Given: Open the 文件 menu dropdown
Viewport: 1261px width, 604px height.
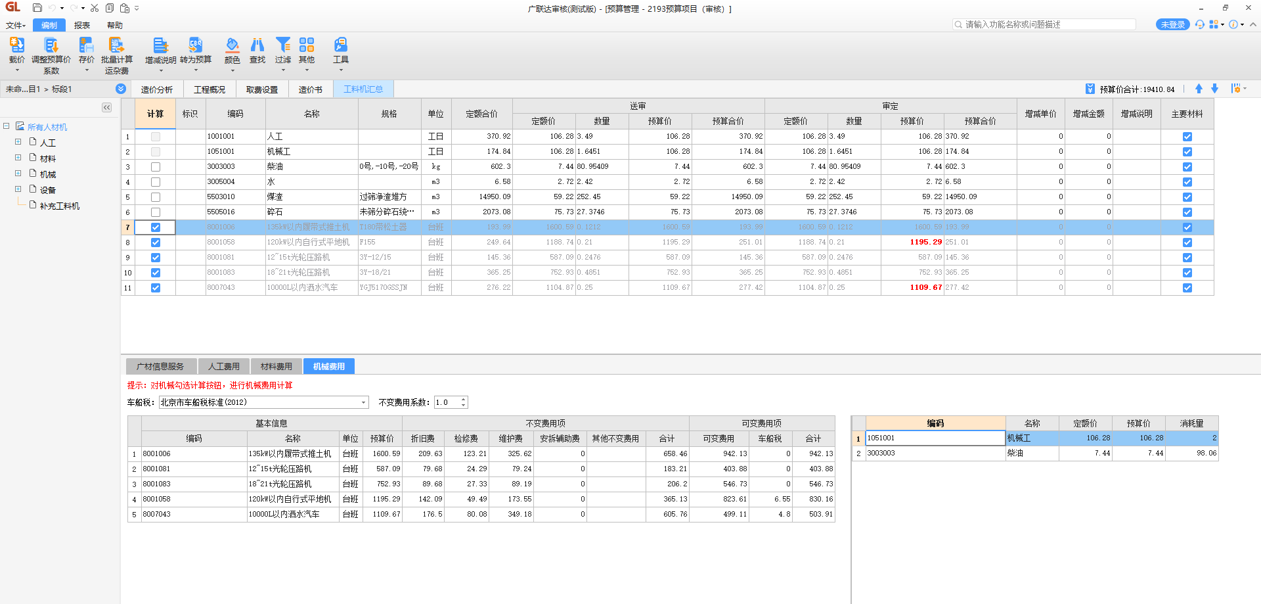Looking at the screenshot, I should click(x=16, y=25).
